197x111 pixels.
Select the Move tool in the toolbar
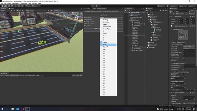point(6,6)
